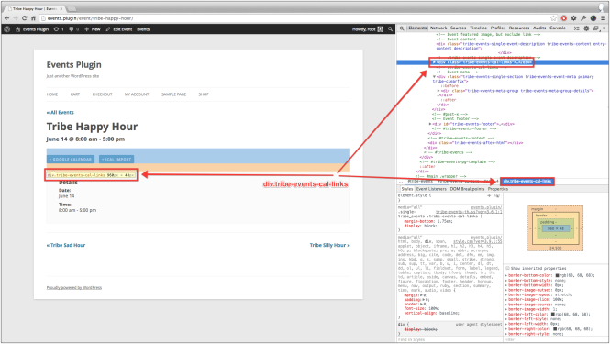Expand the border-left-color computed property
610x344 pixels.
point(506,314)
